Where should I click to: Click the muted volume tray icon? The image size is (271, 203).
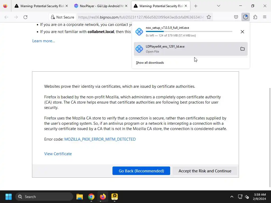coord(247,197)
